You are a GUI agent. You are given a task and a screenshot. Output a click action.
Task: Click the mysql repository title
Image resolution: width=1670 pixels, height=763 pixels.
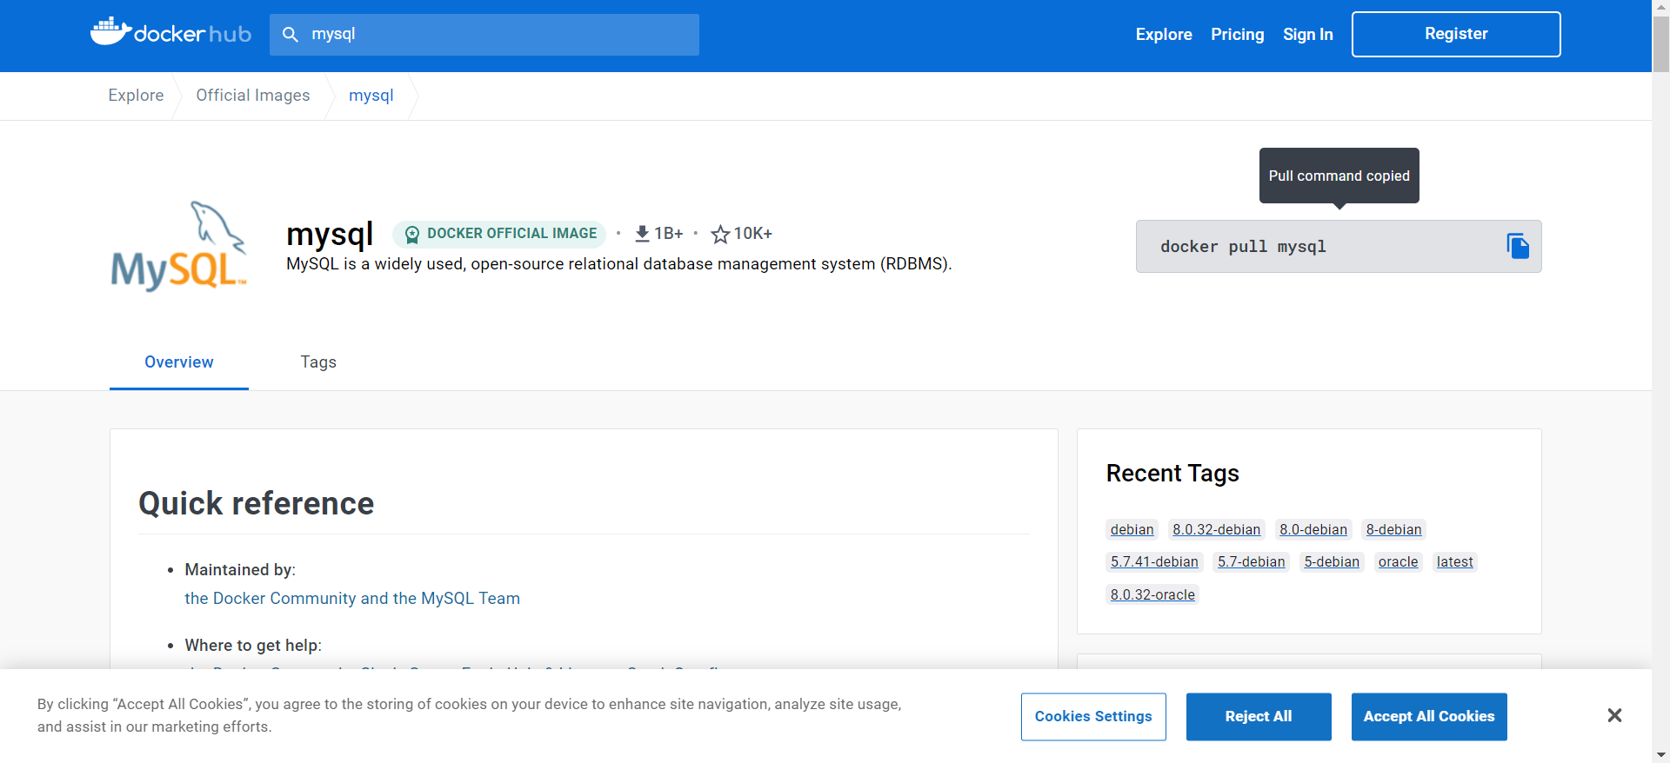point(330,234)
